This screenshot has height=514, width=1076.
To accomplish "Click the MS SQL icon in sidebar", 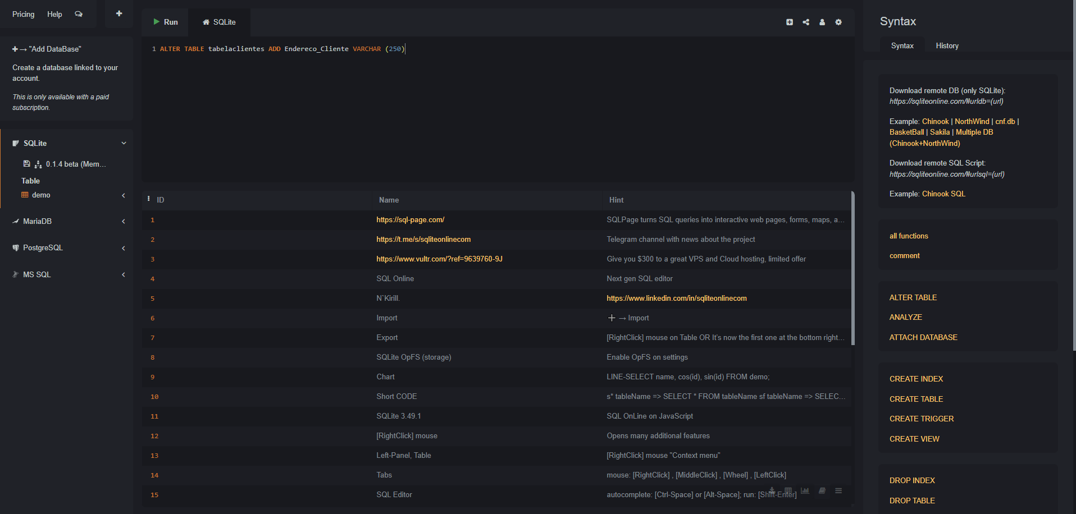I will click(16, 274).
